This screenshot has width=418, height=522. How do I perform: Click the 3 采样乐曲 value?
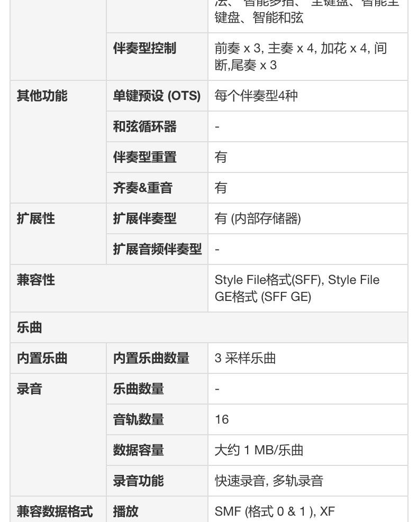[245, 359]
